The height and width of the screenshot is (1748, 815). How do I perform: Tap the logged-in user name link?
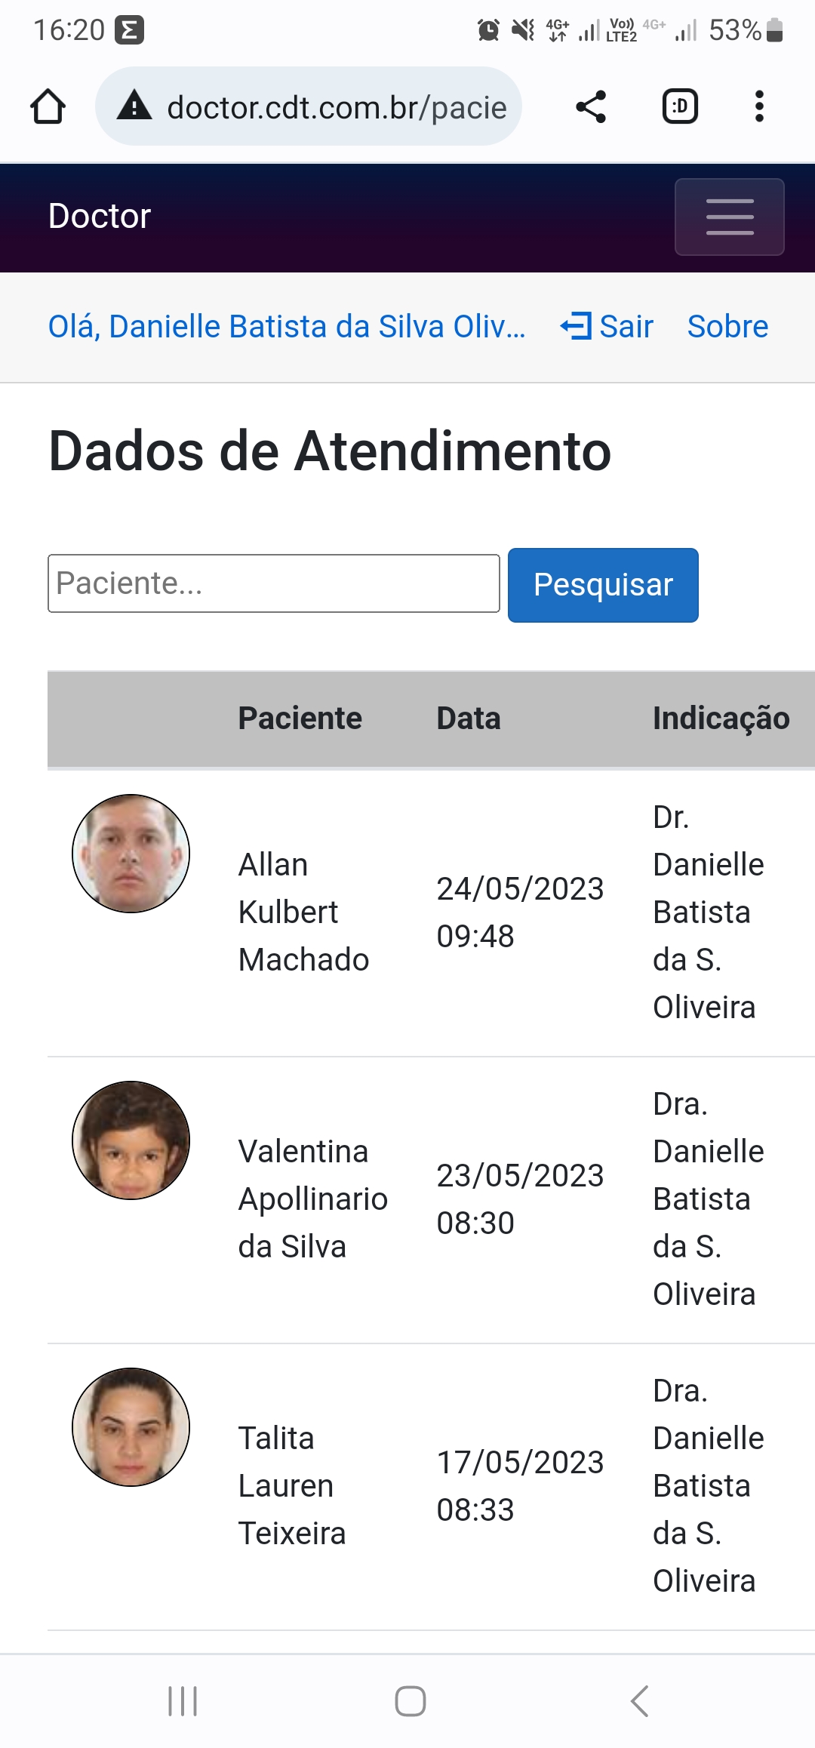[x=287, y=327]
